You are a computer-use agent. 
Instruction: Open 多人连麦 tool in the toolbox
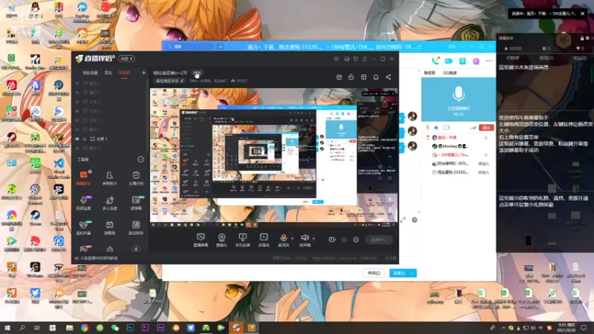coord(109,203)
